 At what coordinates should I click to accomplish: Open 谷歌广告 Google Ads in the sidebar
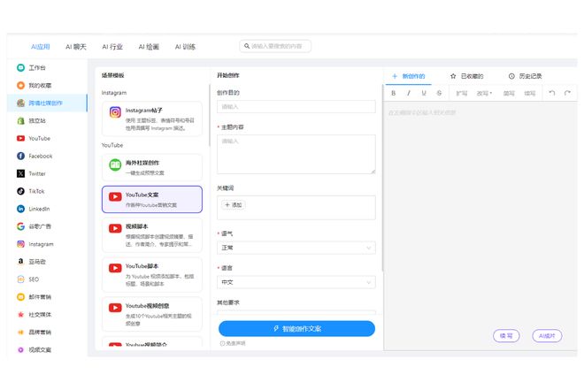click(47, 226)
